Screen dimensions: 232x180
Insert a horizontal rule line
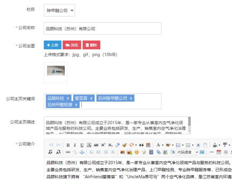coord(212,152)
